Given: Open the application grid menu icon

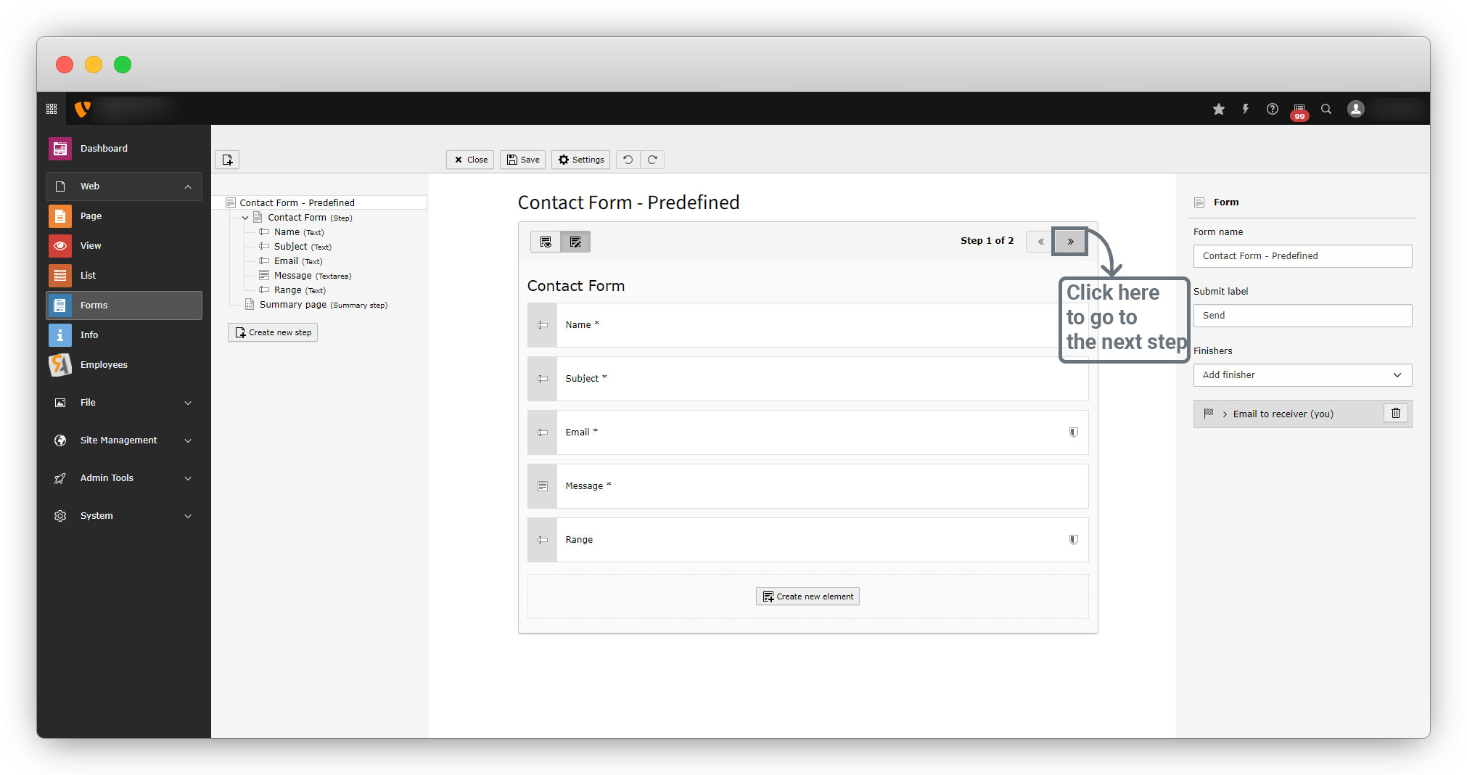Looking at the screenshot, I should pyautogui.click(x=52, y=109).
